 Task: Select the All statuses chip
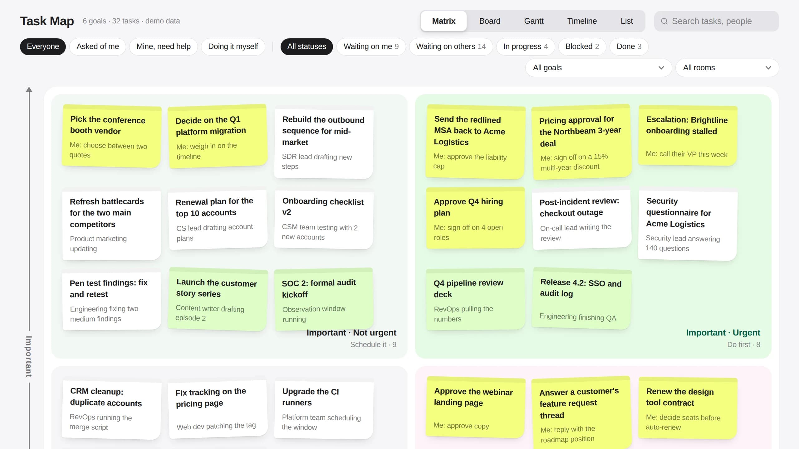306,46
